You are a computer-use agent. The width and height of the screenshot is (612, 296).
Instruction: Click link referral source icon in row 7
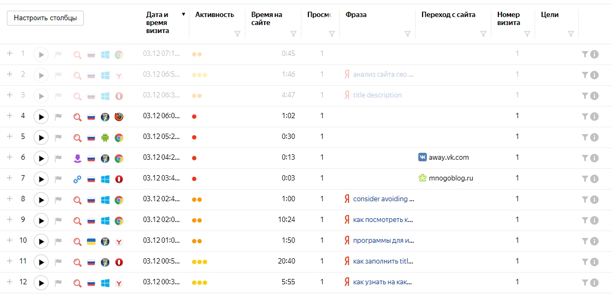78,179
